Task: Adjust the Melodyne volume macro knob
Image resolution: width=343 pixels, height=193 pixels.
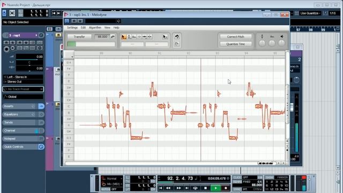Action: click(281, 43)
